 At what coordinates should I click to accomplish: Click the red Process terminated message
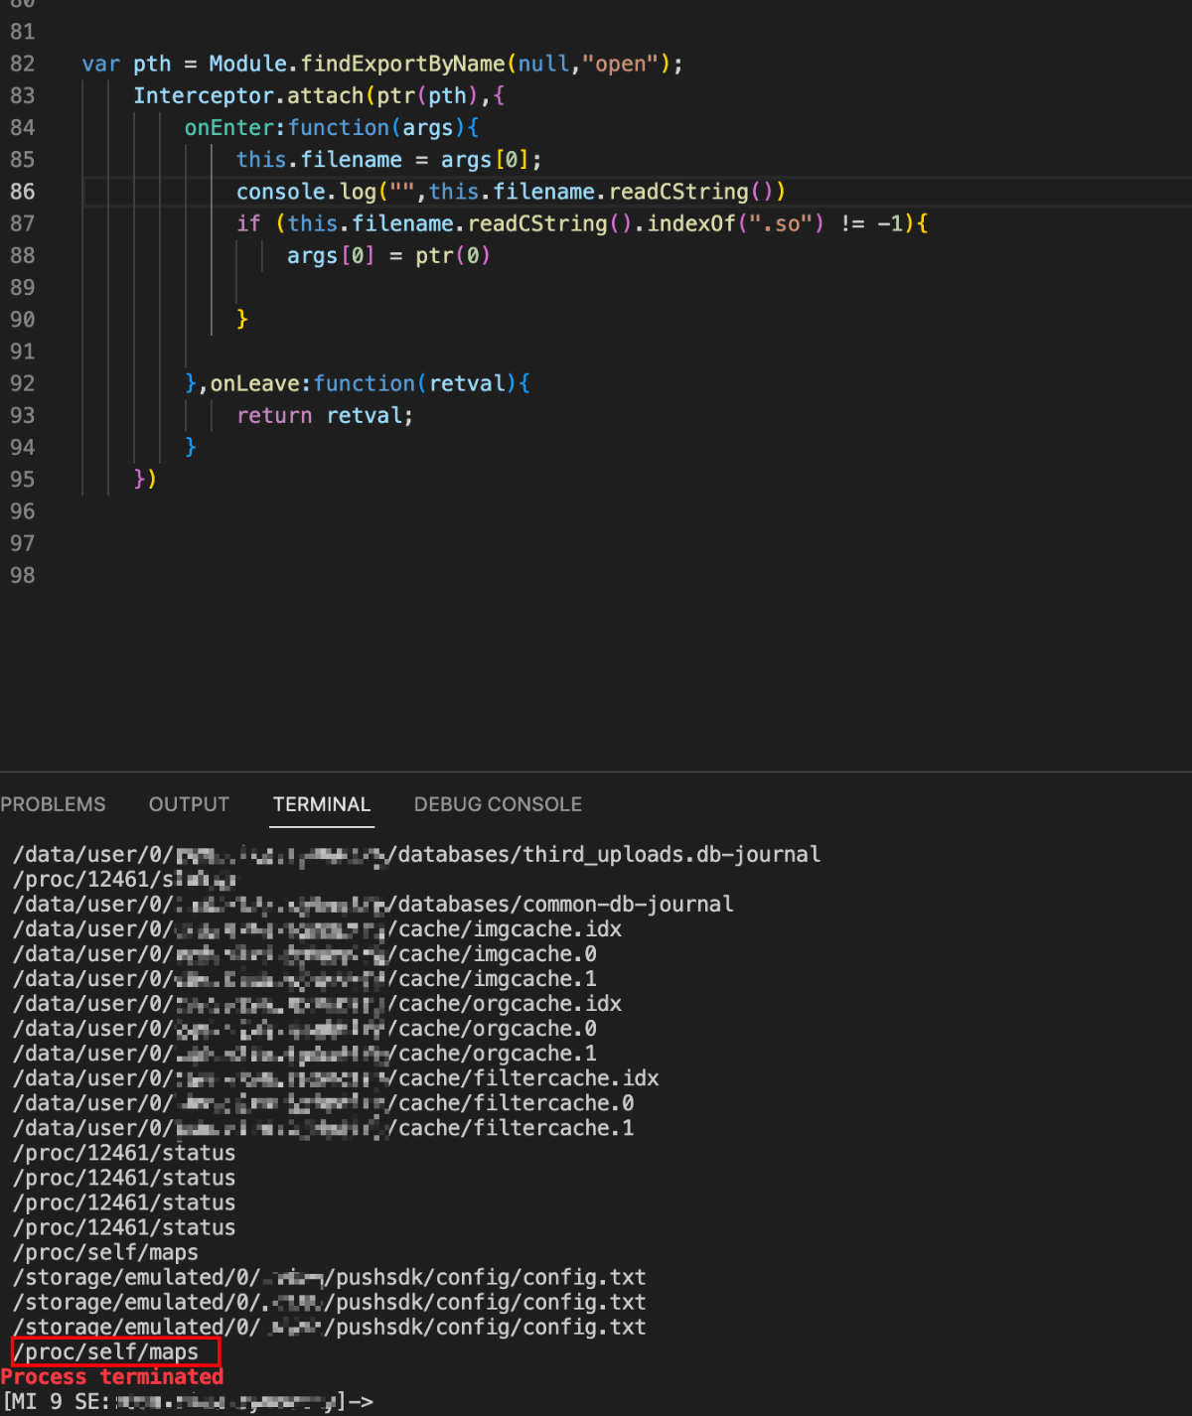(x=112, y=1377)
